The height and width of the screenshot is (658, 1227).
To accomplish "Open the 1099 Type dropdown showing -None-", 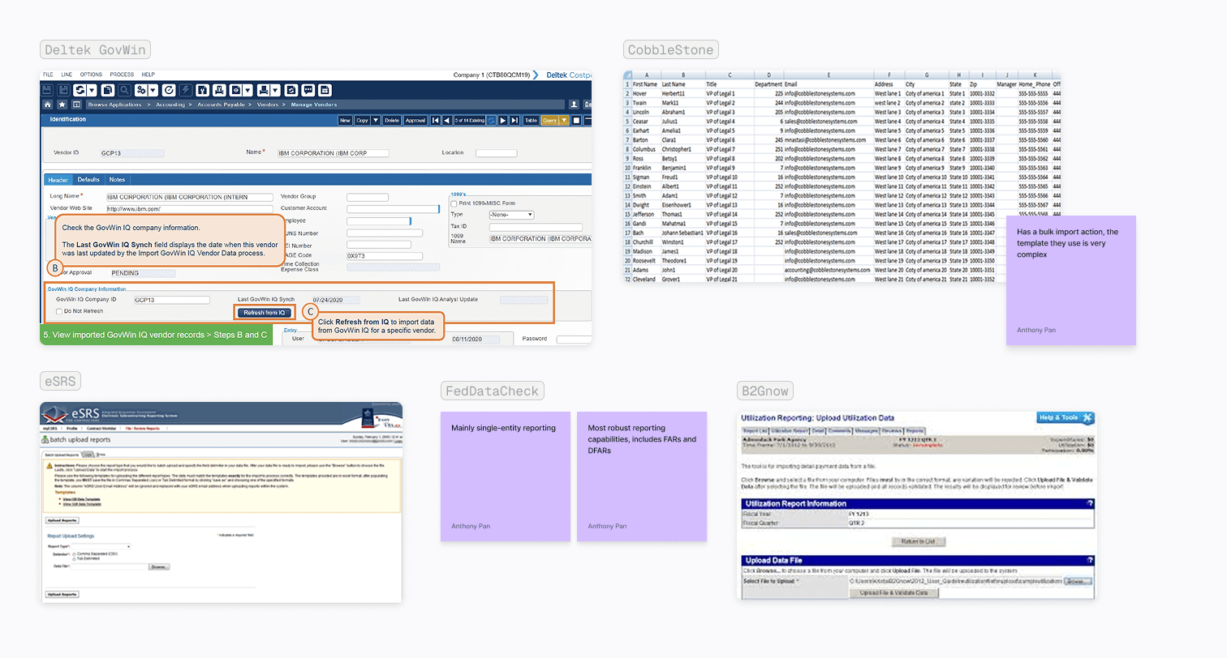I will (511, 215).
